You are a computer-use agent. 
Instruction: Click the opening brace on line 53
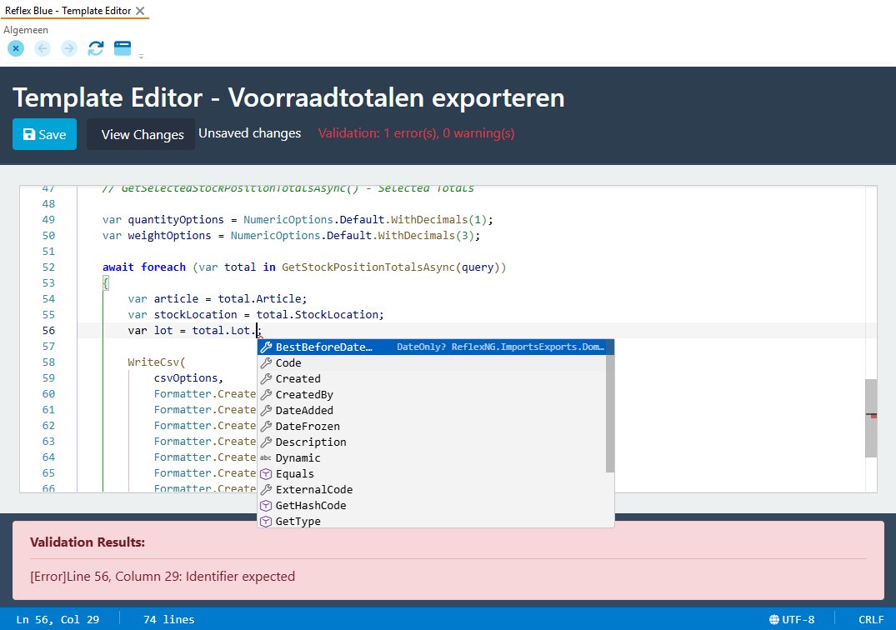click(106, 283)
